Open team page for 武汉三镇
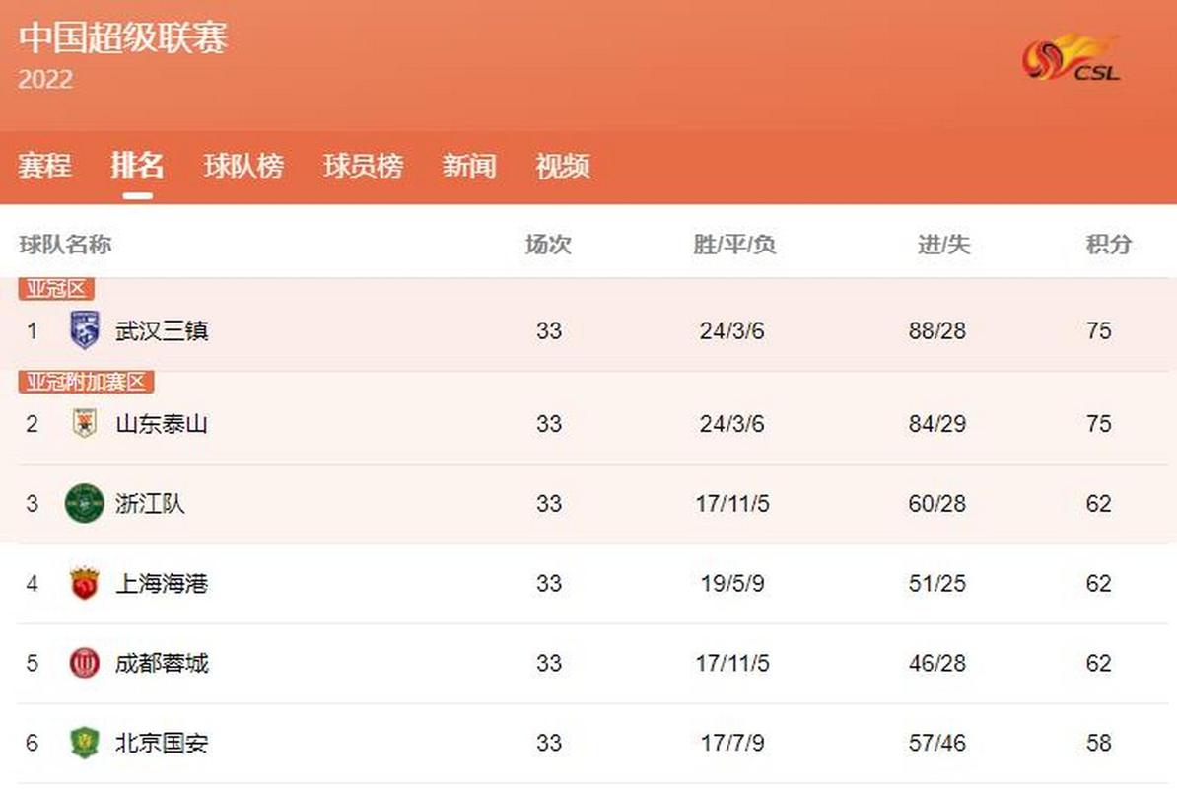Viewport: 1177px width, 789px height. 162,330
